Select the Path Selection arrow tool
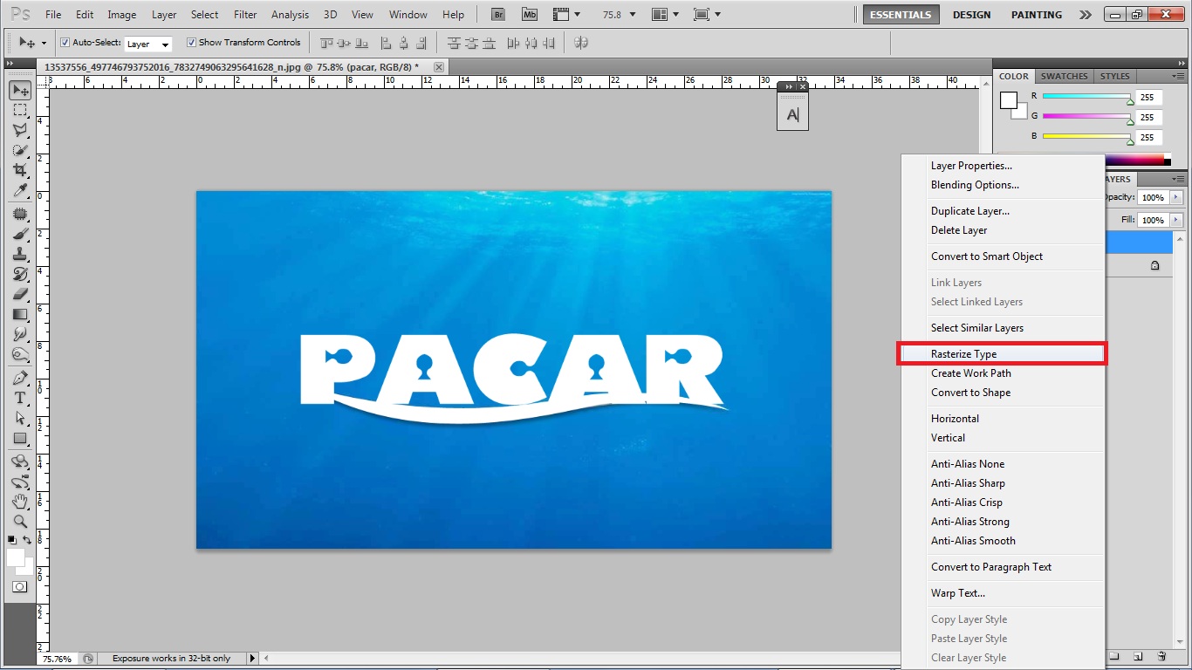 20,418
